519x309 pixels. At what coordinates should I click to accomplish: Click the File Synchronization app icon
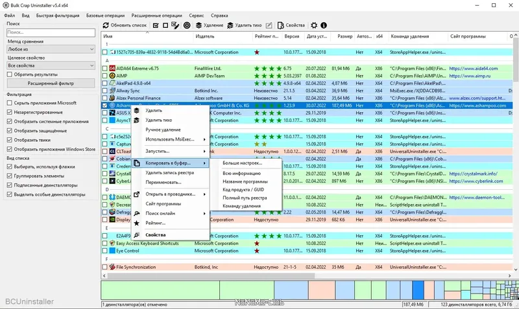coord(112,267)
